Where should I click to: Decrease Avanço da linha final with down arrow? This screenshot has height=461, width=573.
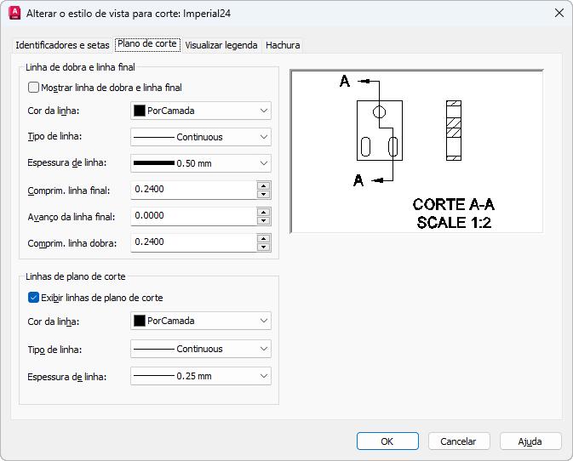point(264,221)
